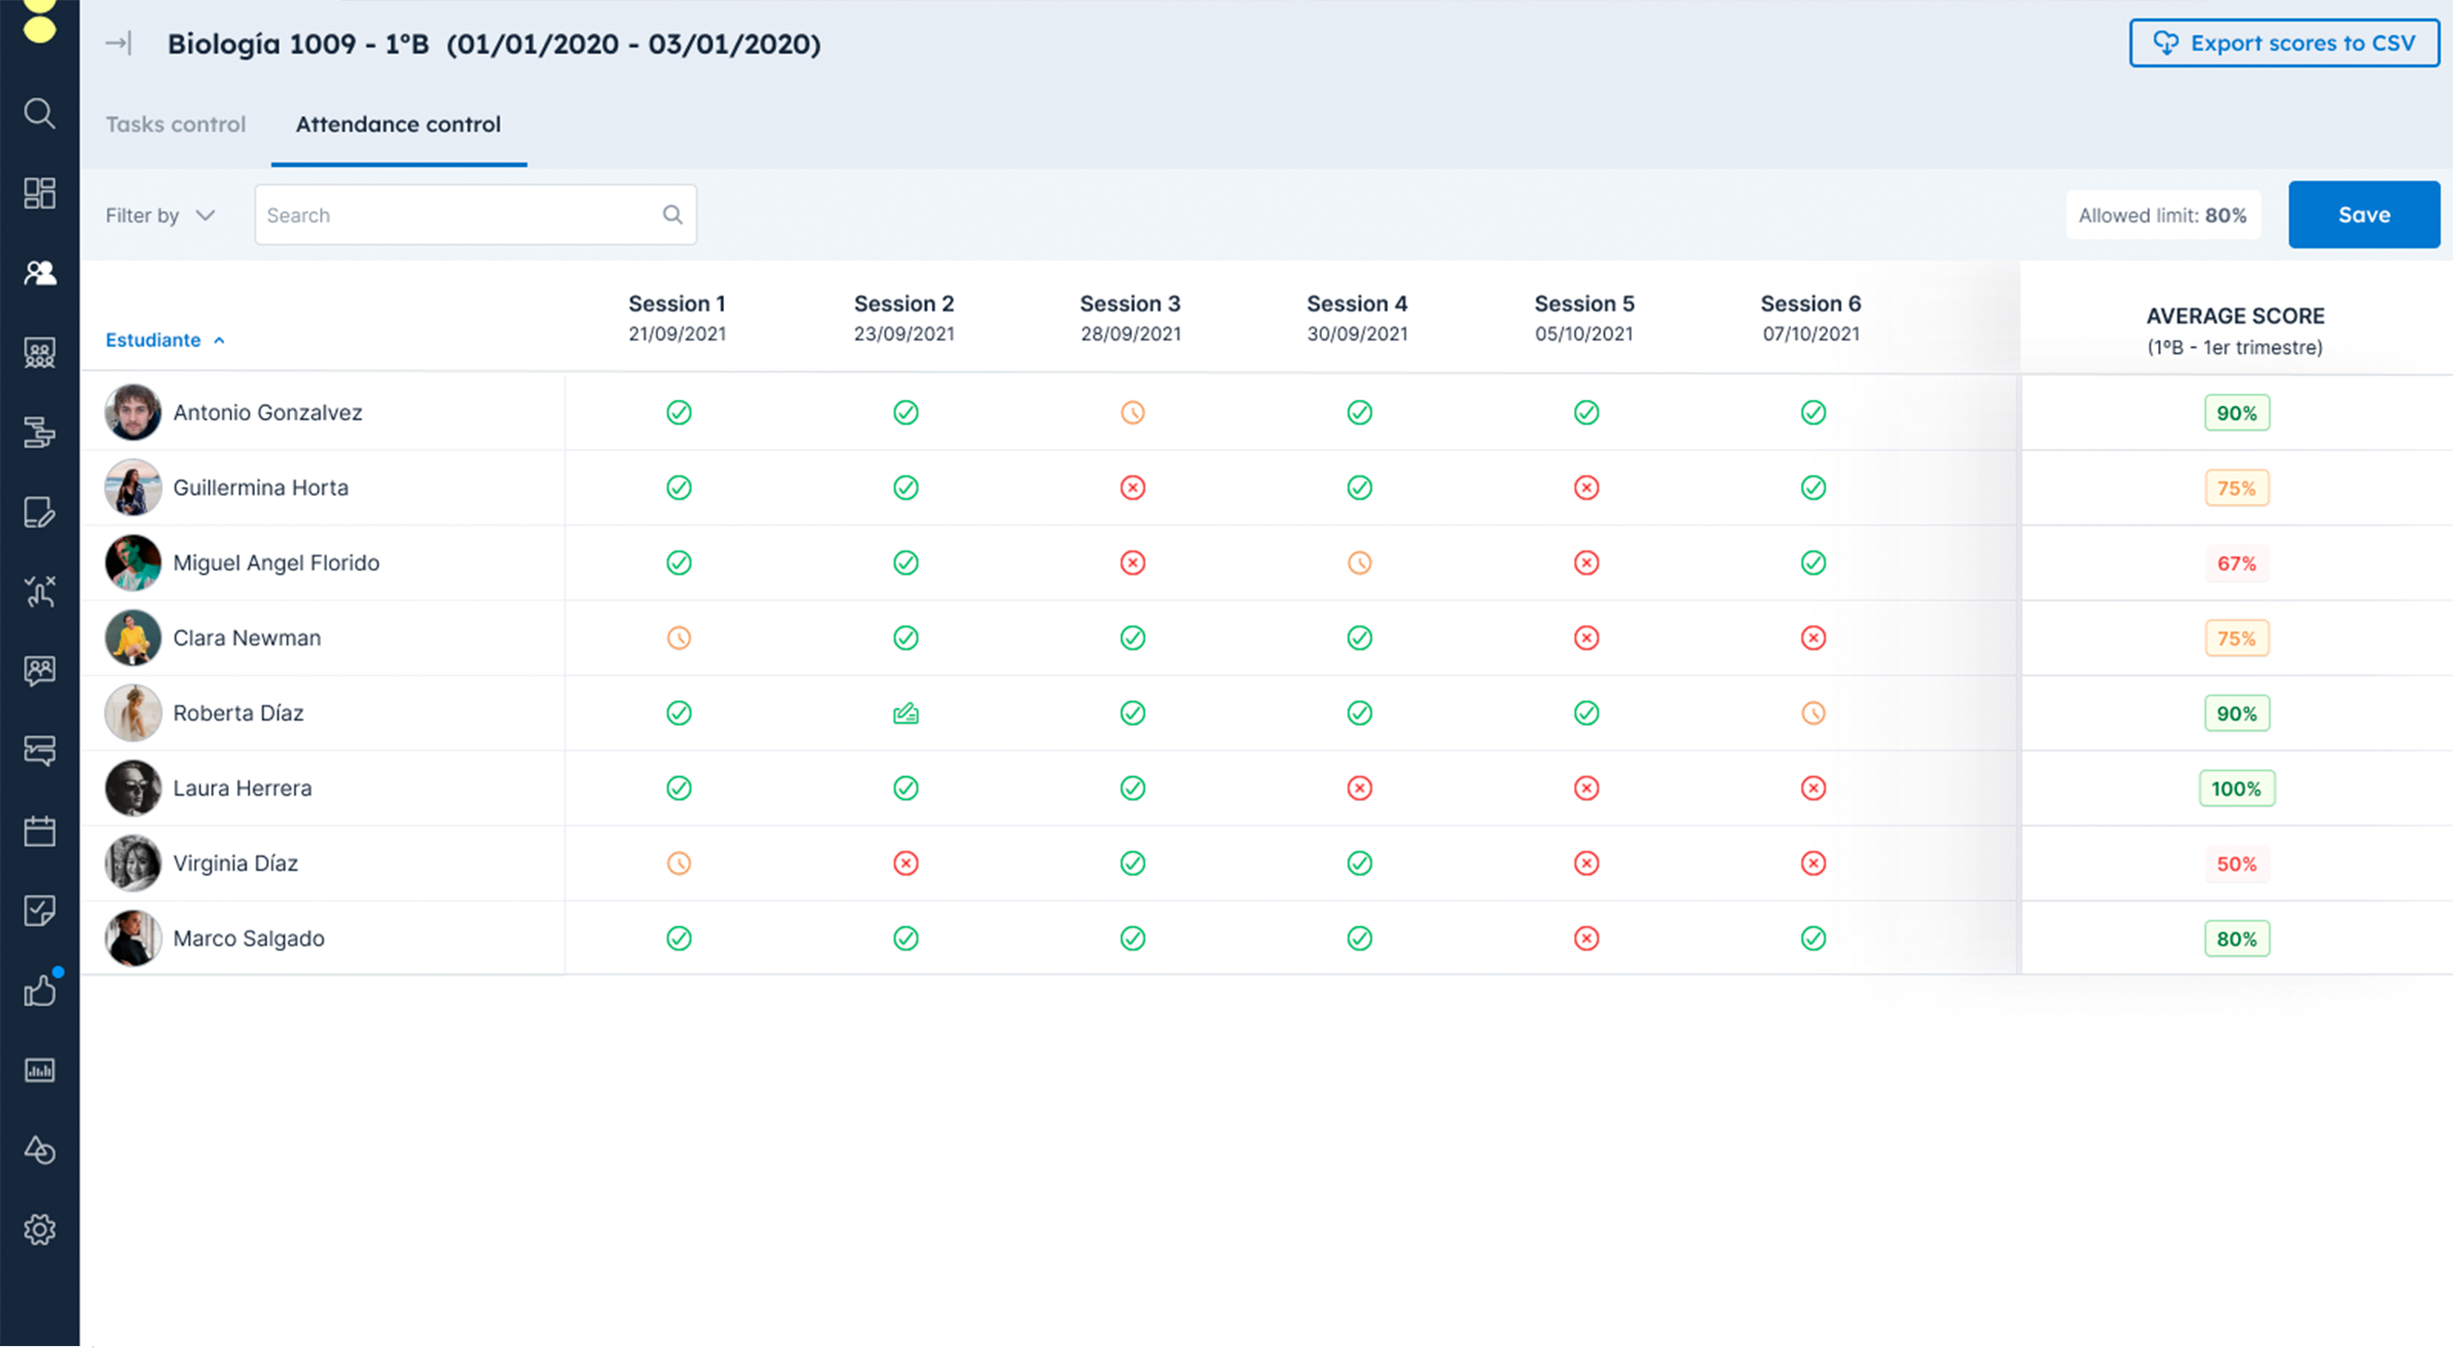Click the student name Miguel Angel Florido

click(x=276, y=563)
